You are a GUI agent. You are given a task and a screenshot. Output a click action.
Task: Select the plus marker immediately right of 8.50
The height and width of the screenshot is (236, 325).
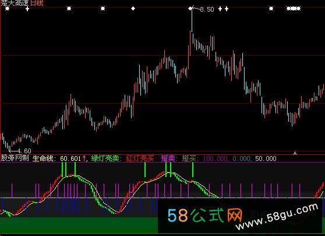[220, 9]
